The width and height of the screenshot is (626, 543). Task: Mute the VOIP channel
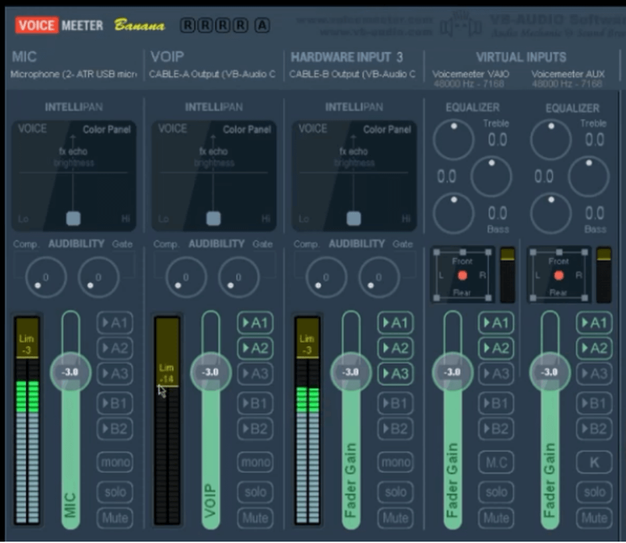[x=255, y=518]
